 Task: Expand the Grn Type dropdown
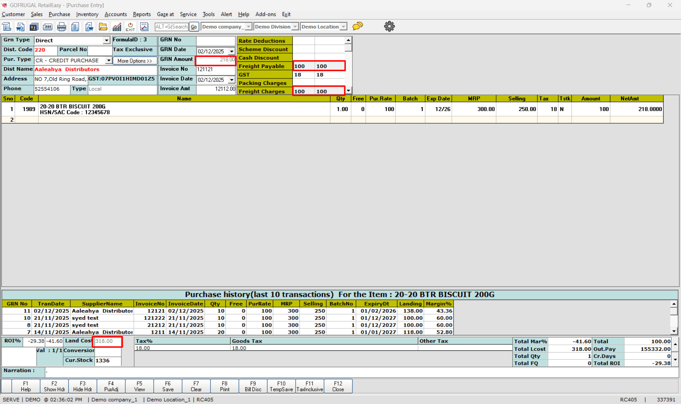106,40
